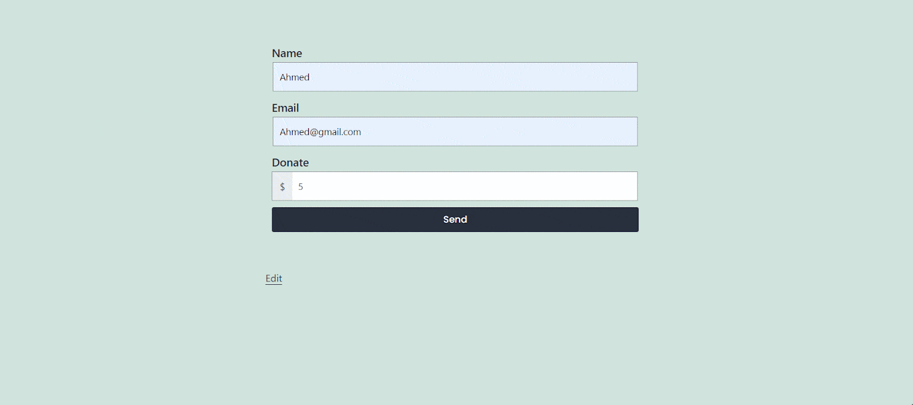Click the text Ahmed in Name field
The image size is (913, 405).
294,77
